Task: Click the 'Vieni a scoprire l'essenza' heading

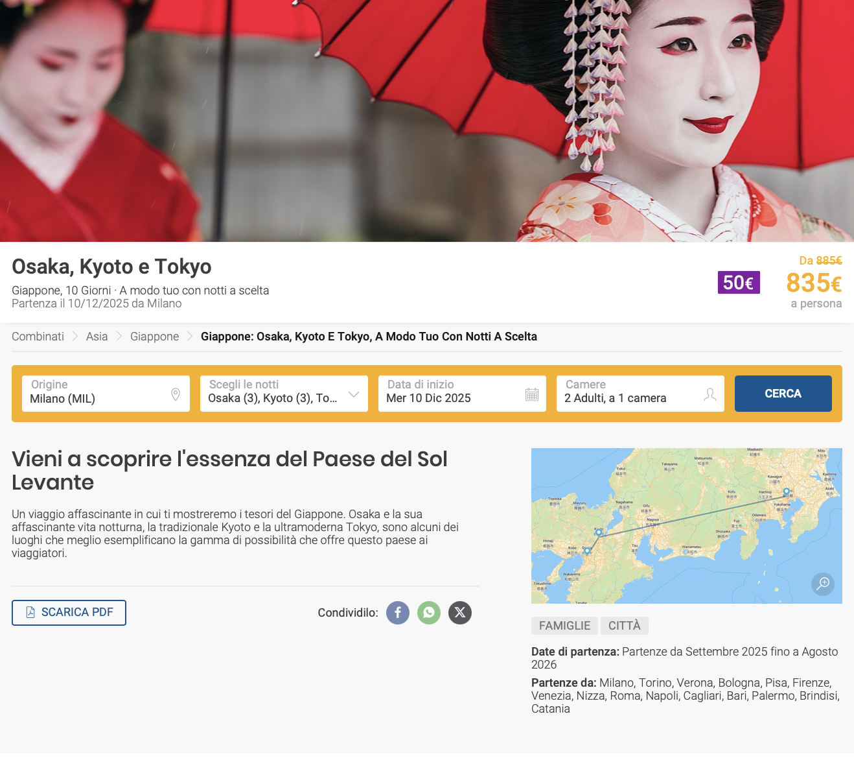Action: tap(229, 471)
